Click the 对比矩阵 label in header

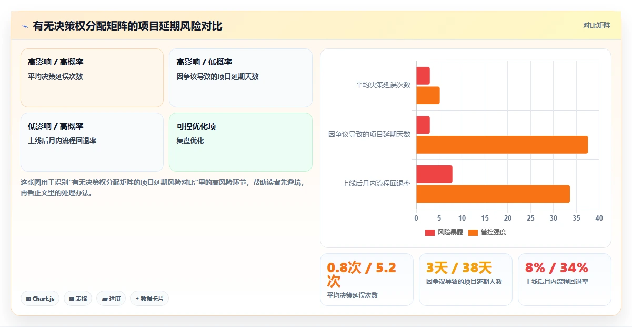[597, 25]
